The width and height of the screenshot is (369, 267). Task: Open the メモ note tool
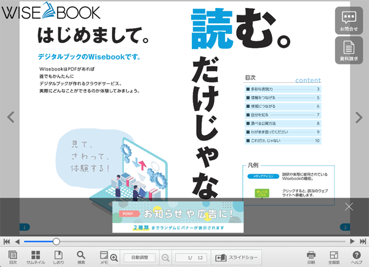coord(104,257)
